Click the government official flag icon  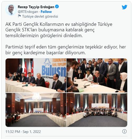(x=19, y=16)
